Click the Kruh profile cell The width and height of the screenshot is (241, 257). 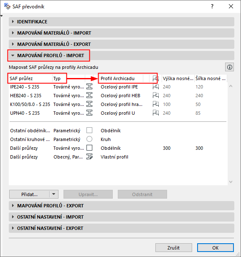[x=106, y=139]
